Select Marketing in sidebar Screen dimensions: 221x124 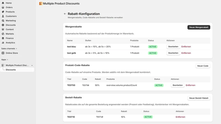(x=11, y=20)
